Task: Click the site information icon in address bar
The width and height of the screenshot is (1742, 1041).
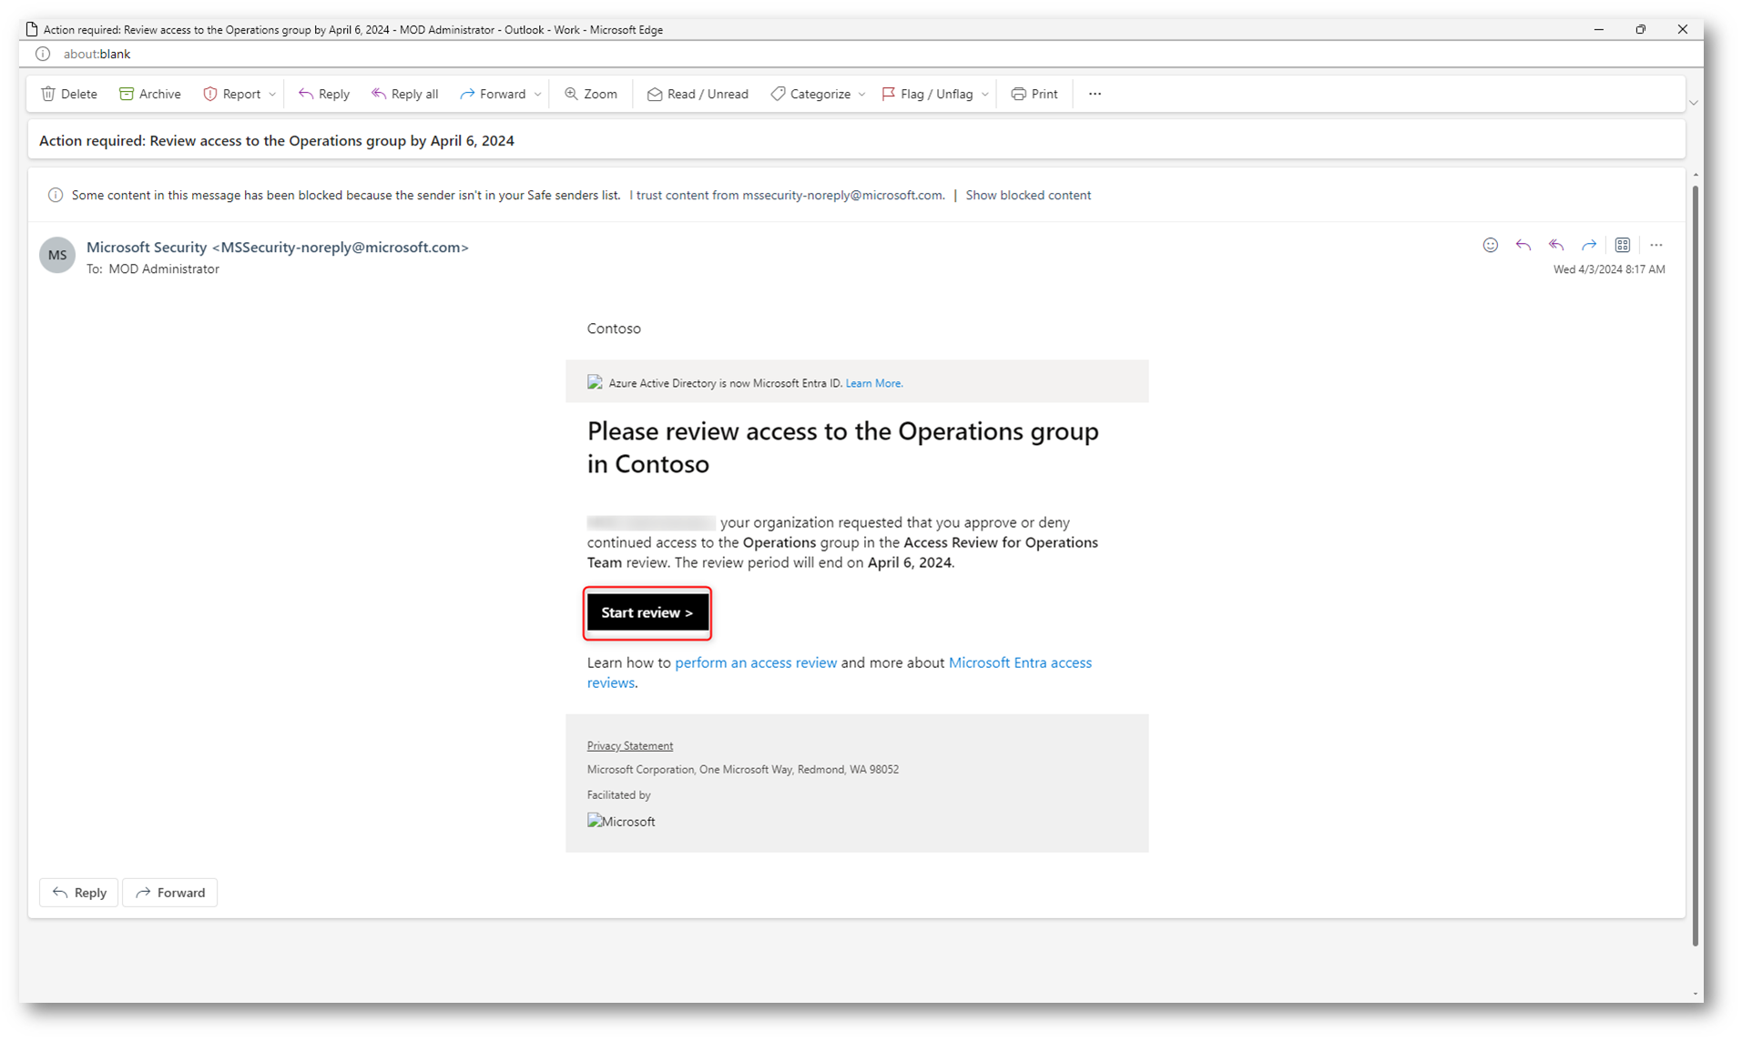Action: 43,54
